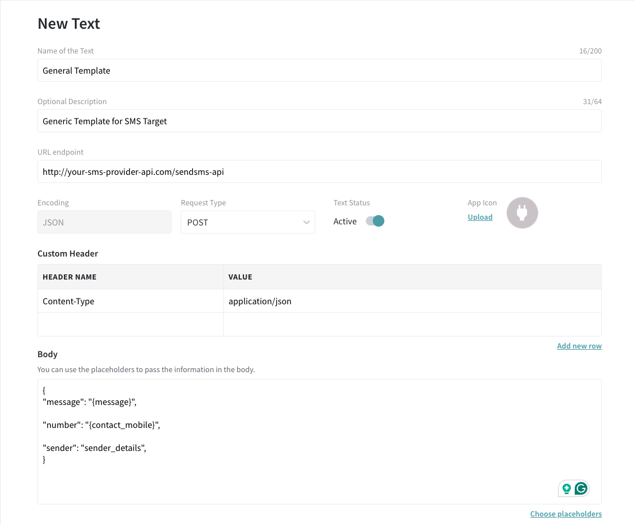Click the Request Type chevron arrow
This screenshot has height=524, width=634.
click(x=307, y=223)
